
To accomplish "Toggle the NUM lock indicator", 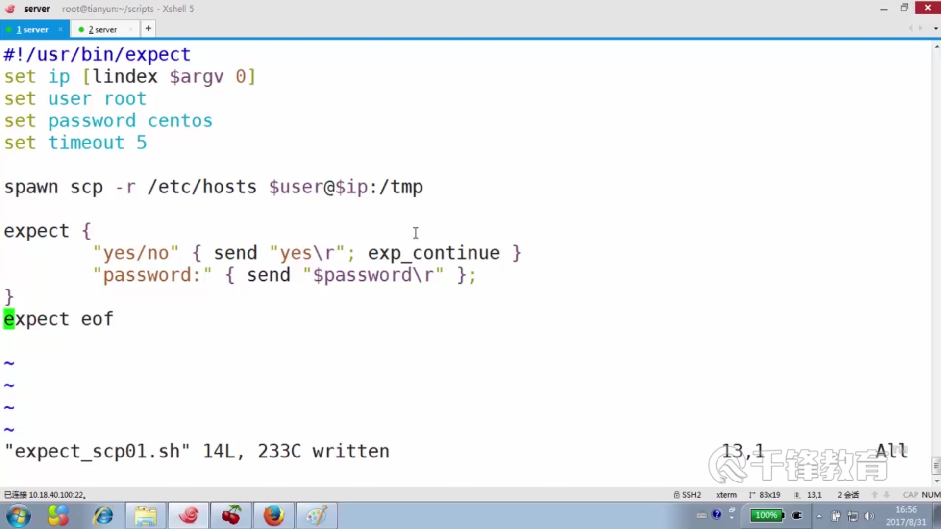I will pos(931,495).
